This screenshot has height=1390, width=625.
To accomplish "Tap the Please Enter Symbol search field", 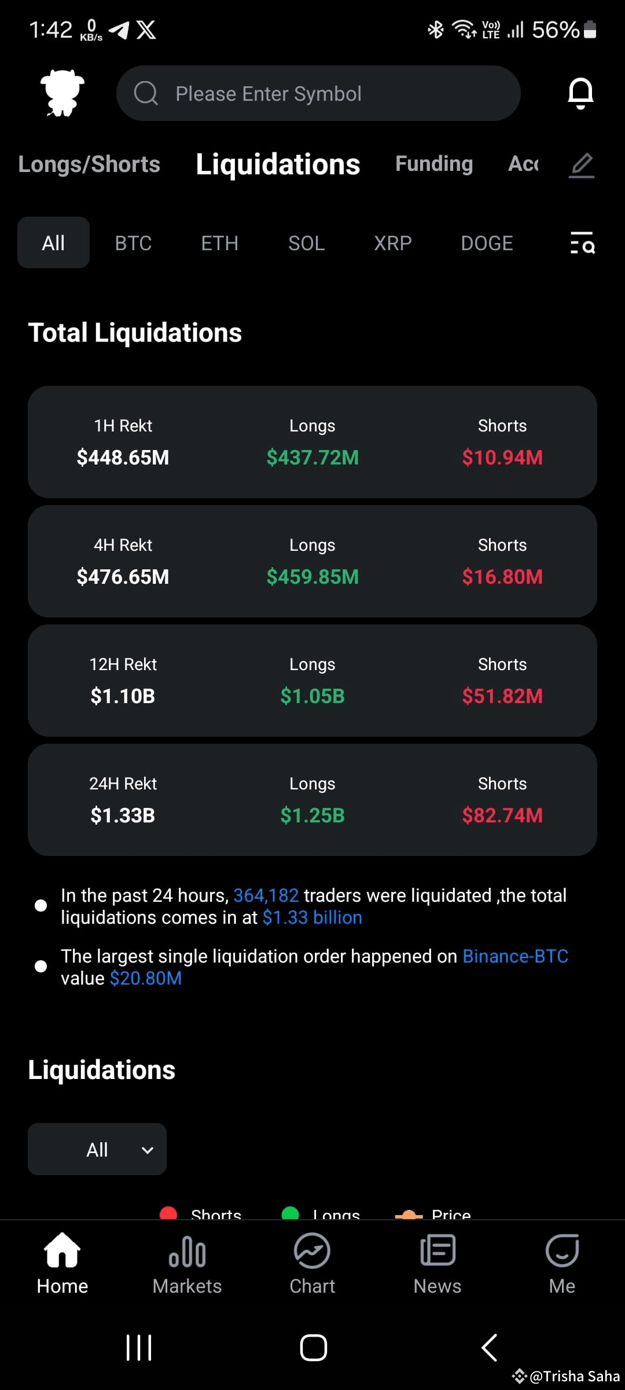I will (x=318, y=93).
